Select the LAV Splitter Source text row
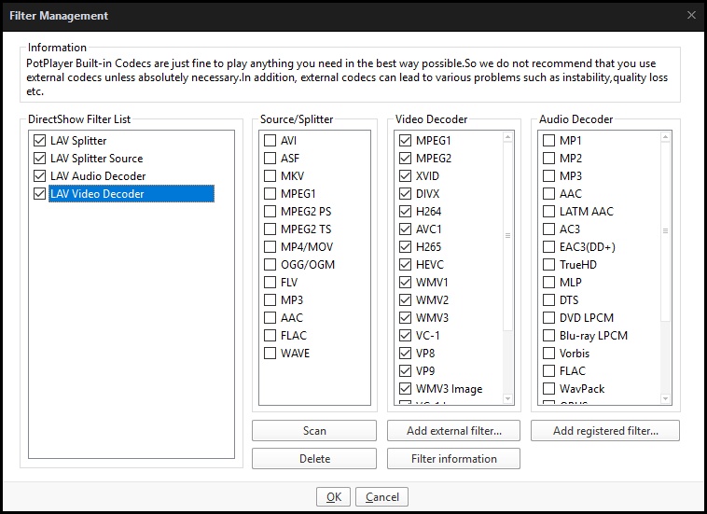Image resolution: width=707 pixels, height=514 pixels. pos(96,159)
